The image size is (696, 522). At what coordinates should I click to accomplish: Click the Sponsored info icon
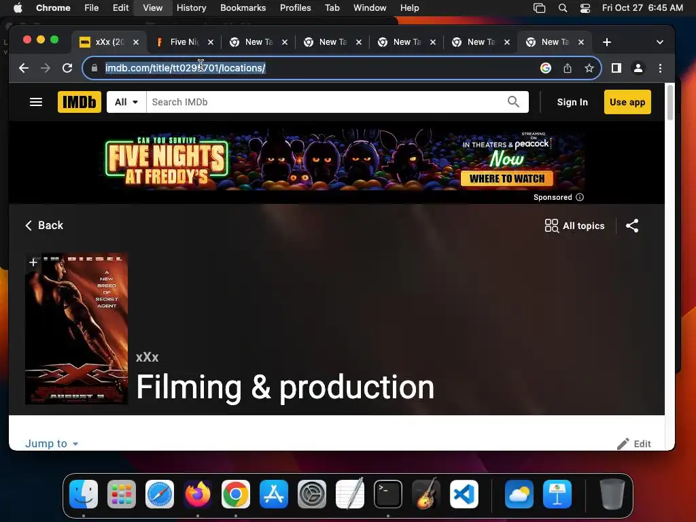tap(580, 197)
